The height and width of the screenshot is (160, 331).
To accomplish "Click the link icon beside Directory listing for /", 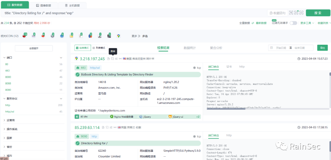I will (x=78, y=143).
